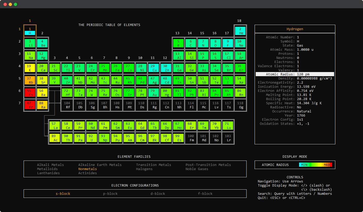Select the Uranium (U) element cell

pyautogui.click(x=92, y=138)
